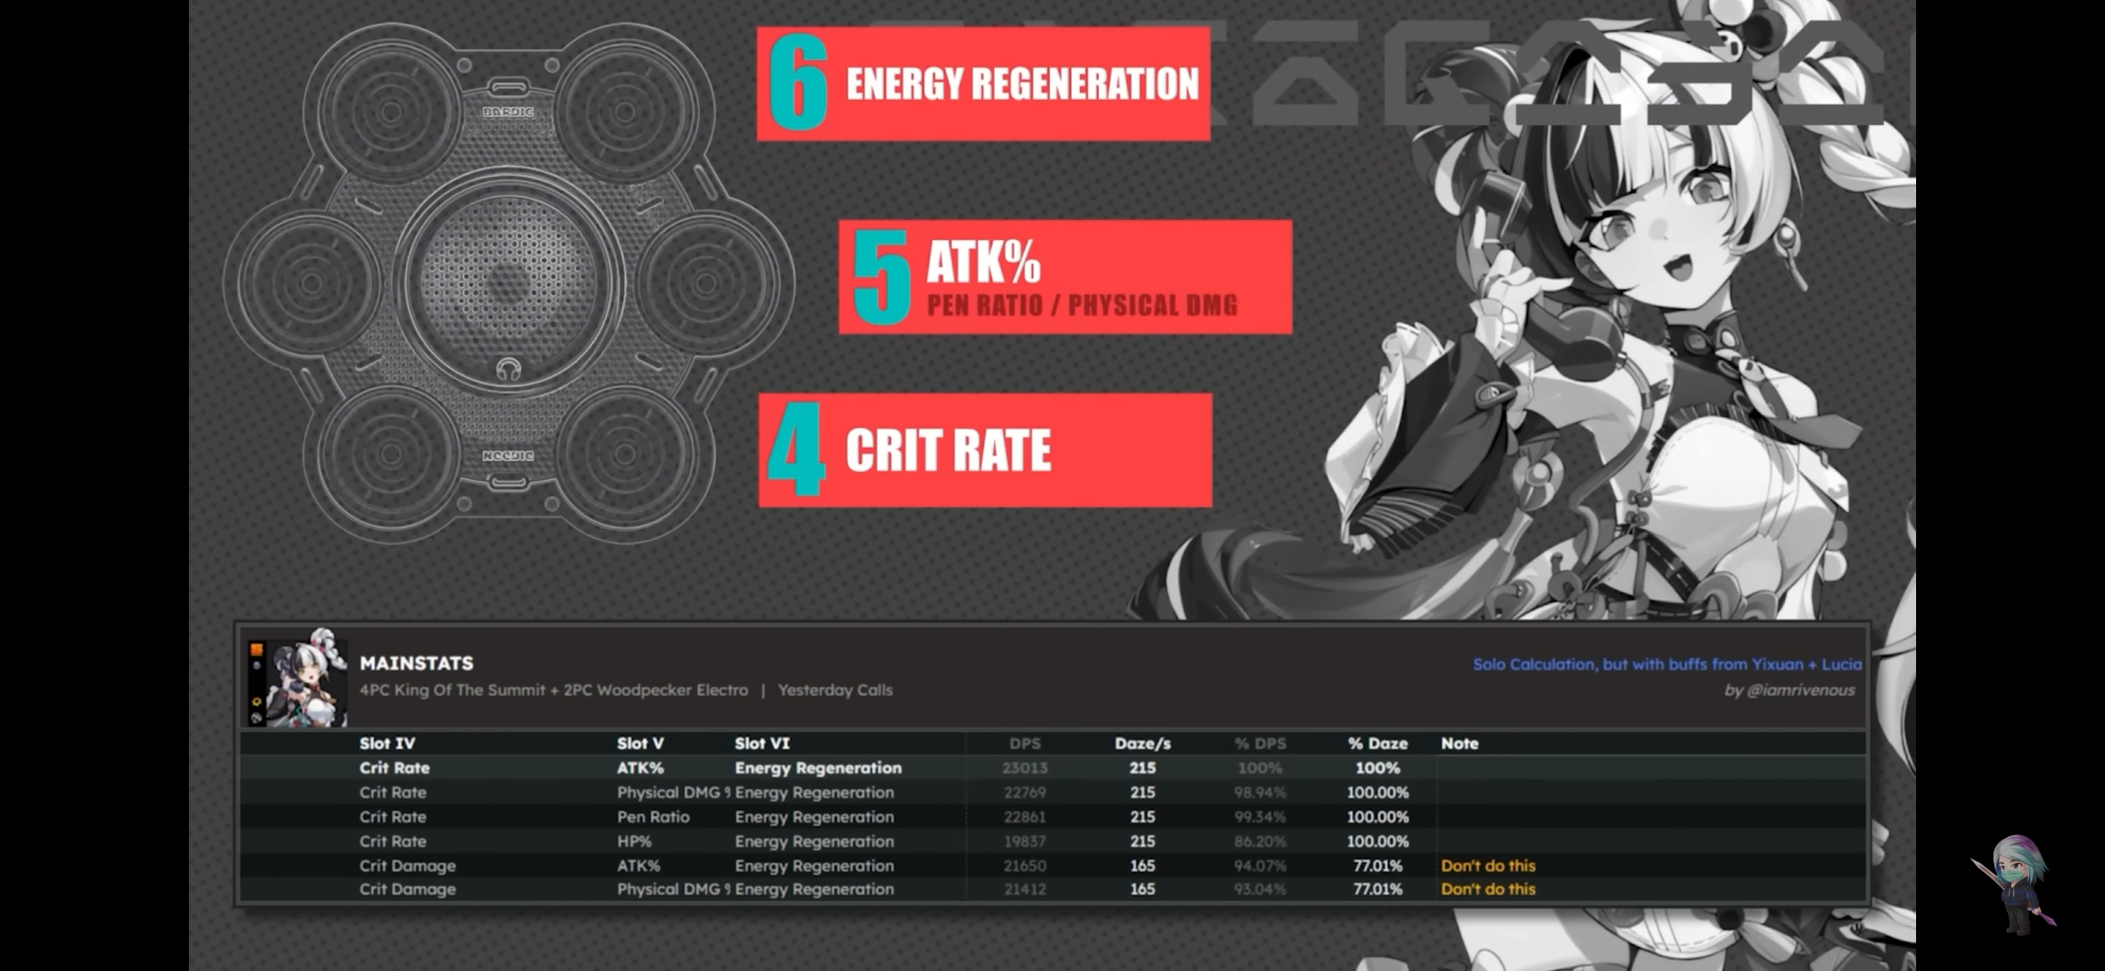Click the yellow faction gear icon
Screen dimensions: 2105x971
point(256,701)
